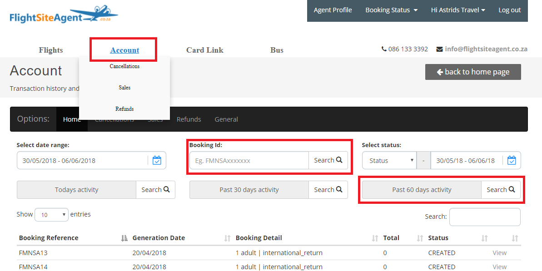Expand the Hi Astrids Travel menu
The width and height of the screenshot is (542, 271).
(458, 10)
